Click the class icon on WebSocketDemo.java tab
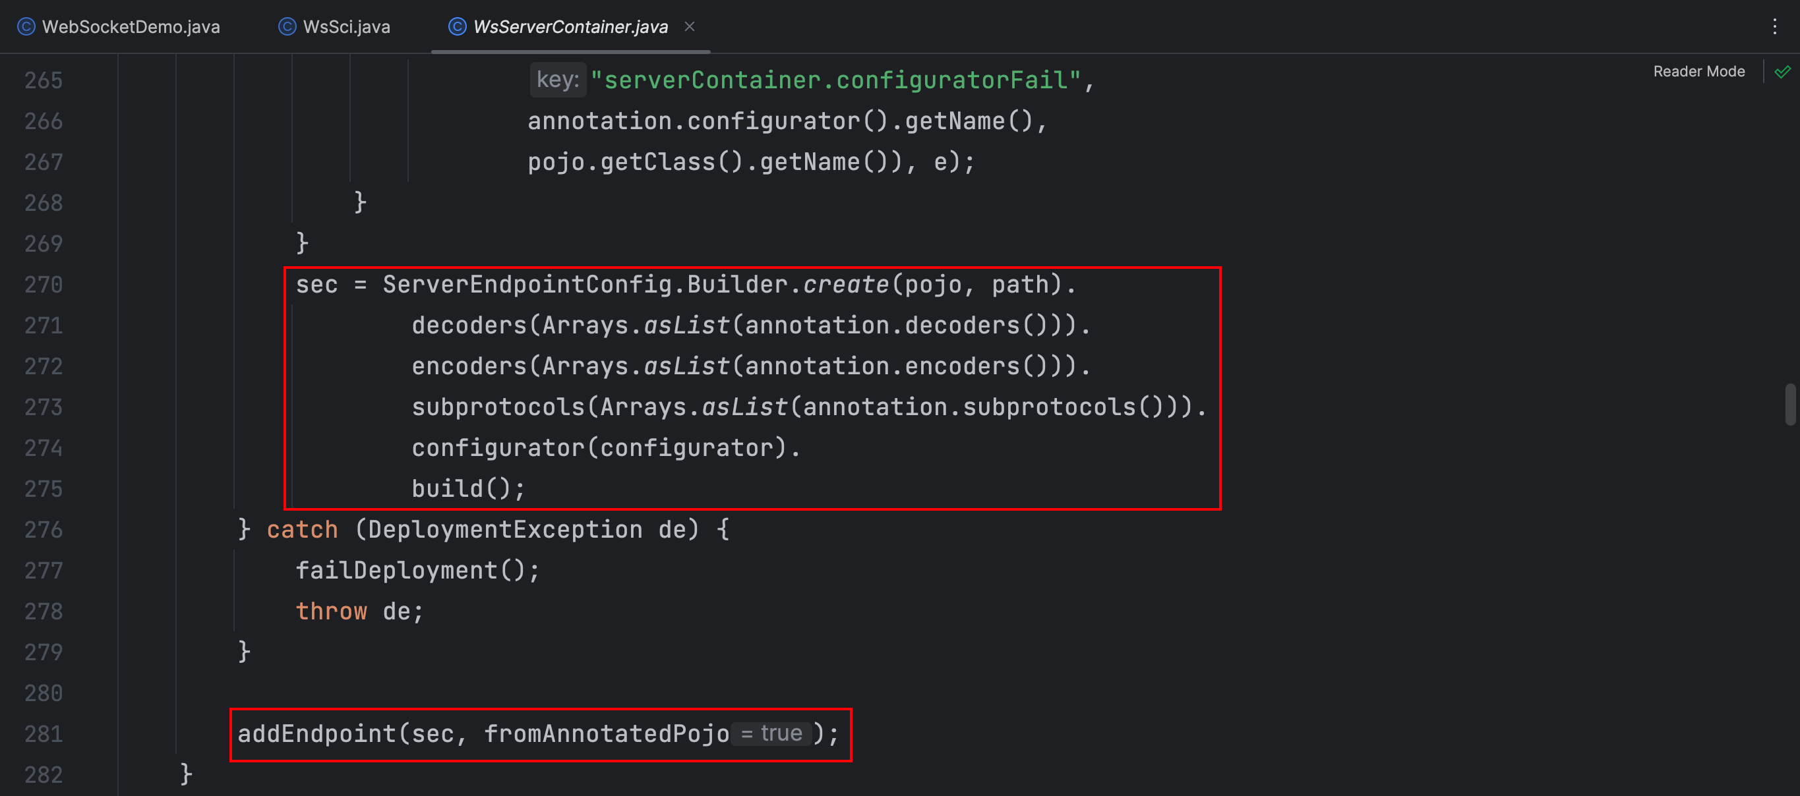The height and width of the screenshot is (796, 1800). [x=26, y=26]
